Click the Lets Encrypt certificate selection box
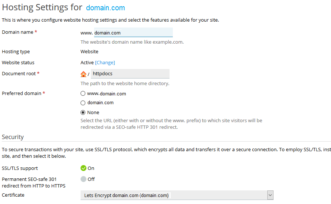Screen dimensions: 331x204 pyautogui.click(x=177, y=195)
